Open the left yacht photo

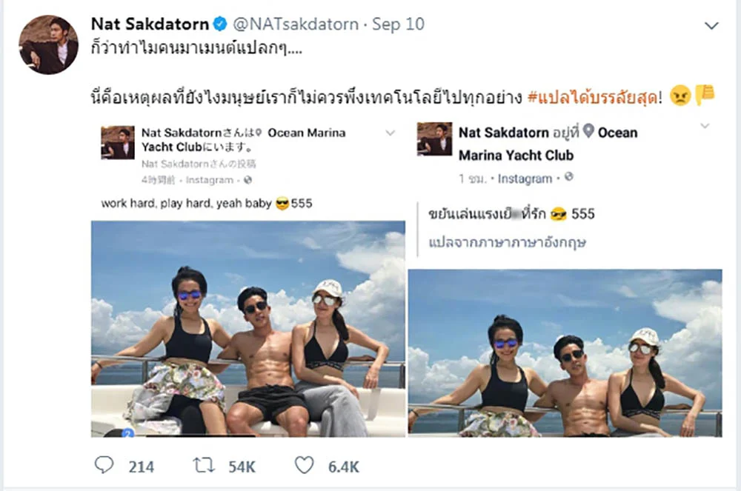pyautogui.click(x=248, y=329)
